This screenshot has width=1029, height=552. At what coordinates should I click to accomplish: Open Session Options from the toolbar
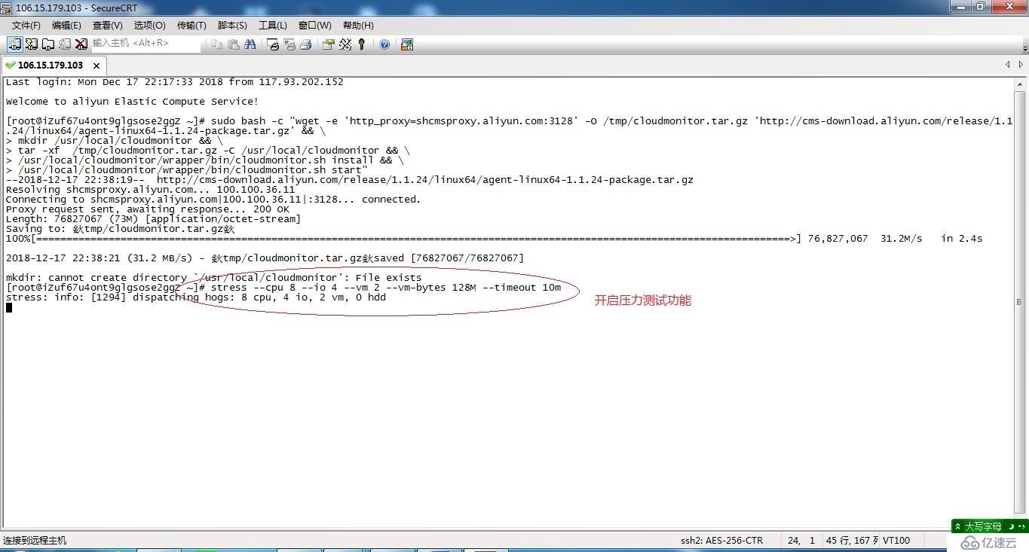point(329,44)
